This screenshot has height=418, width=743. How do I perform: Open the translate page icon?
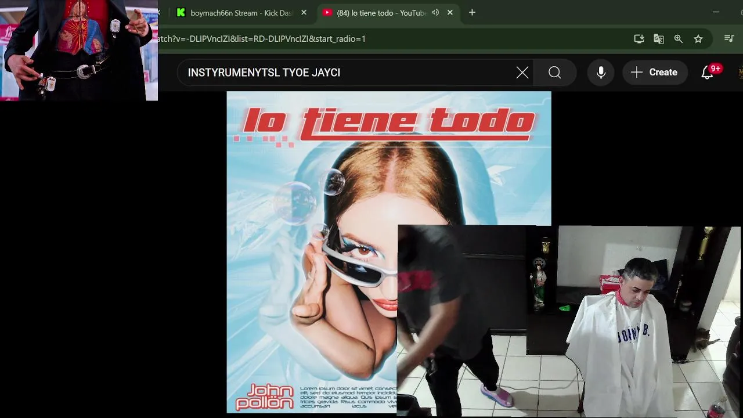[659, 39]
